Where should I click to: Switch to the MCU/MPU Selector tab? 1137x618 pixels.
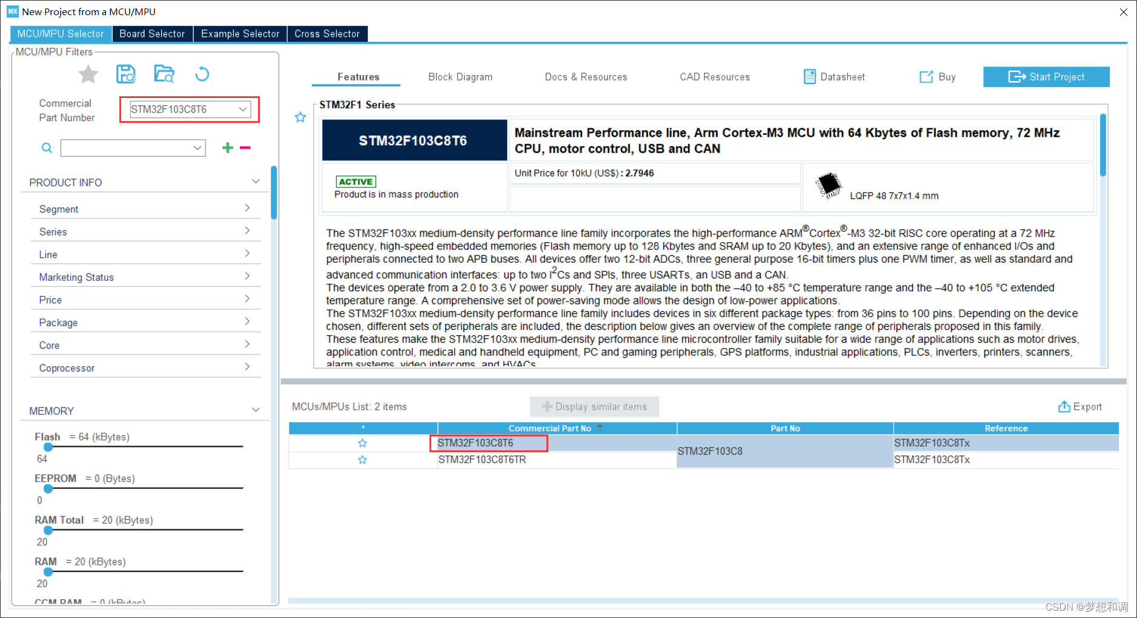click(x=61, y=34)
